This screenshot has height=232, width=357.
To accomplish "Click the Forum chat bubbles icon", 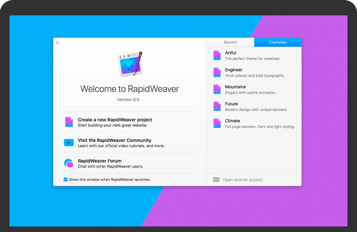I will coord(69,163).
